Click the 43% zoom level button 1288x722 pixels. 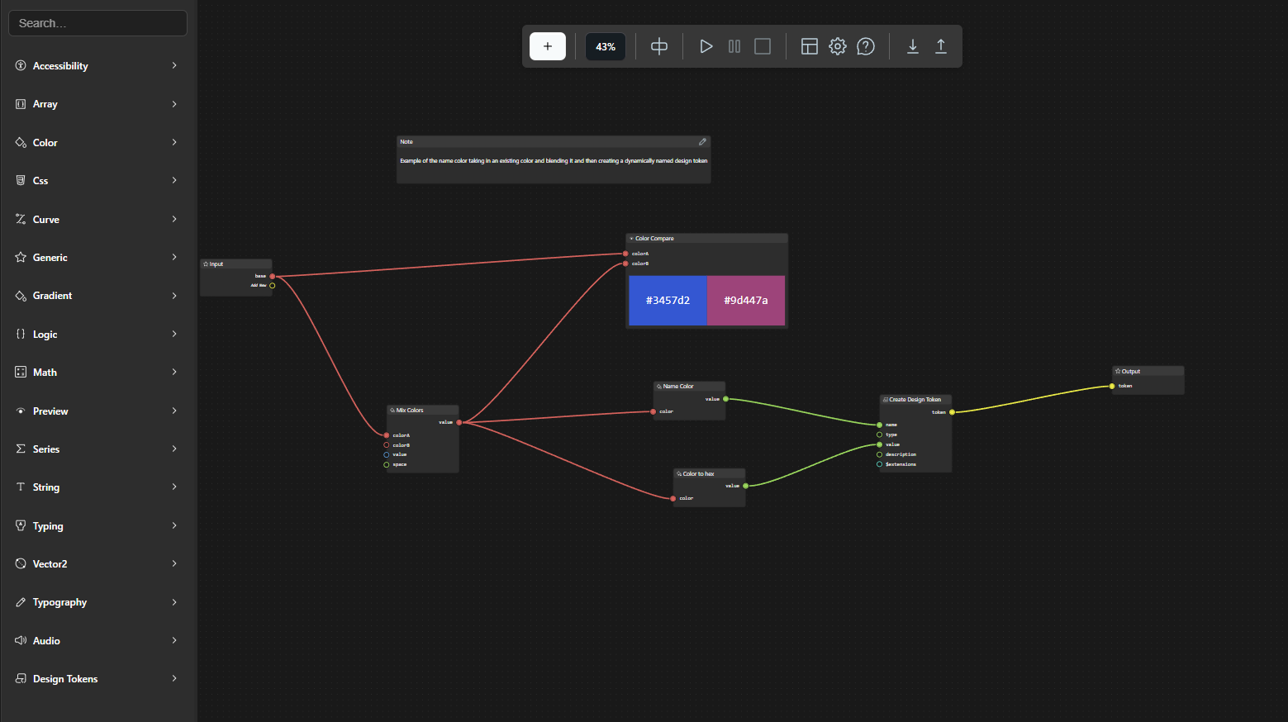[605, 46]
